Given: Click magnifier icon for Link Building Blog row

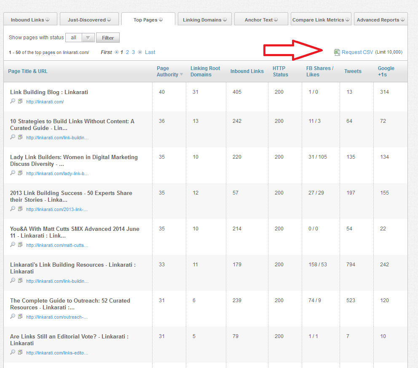Looking at the screenshot, I should 13,101.
